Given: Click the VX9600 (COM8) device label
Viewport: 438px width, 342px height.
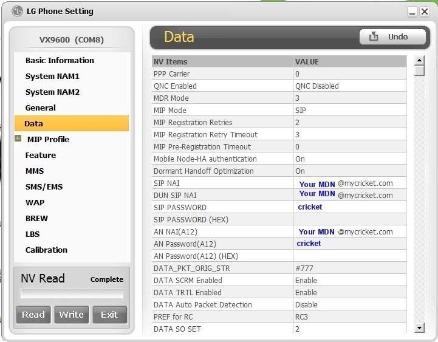Looking at the screenshot, I should (72, 39).
